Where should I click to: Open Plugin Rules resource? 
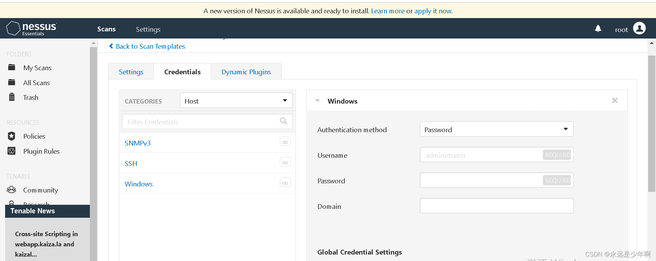[x=41, y=151]
